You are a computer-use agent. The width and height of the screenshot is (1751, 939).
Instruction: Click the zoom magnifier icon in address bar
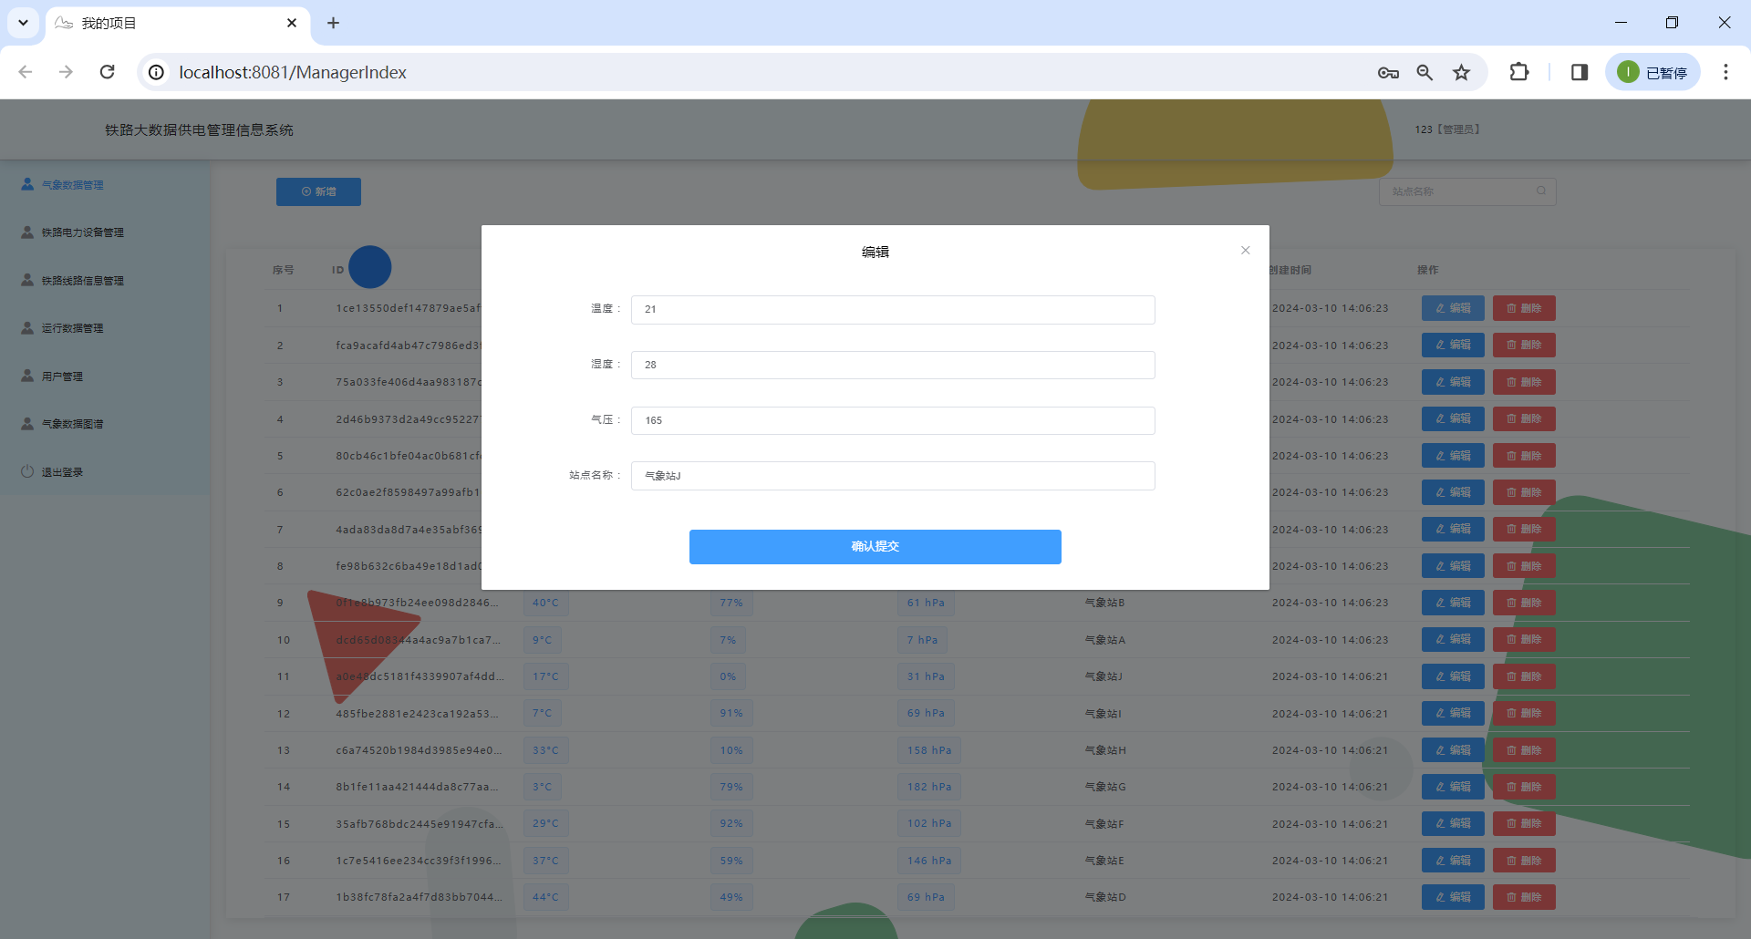(x=1425, y=72)
